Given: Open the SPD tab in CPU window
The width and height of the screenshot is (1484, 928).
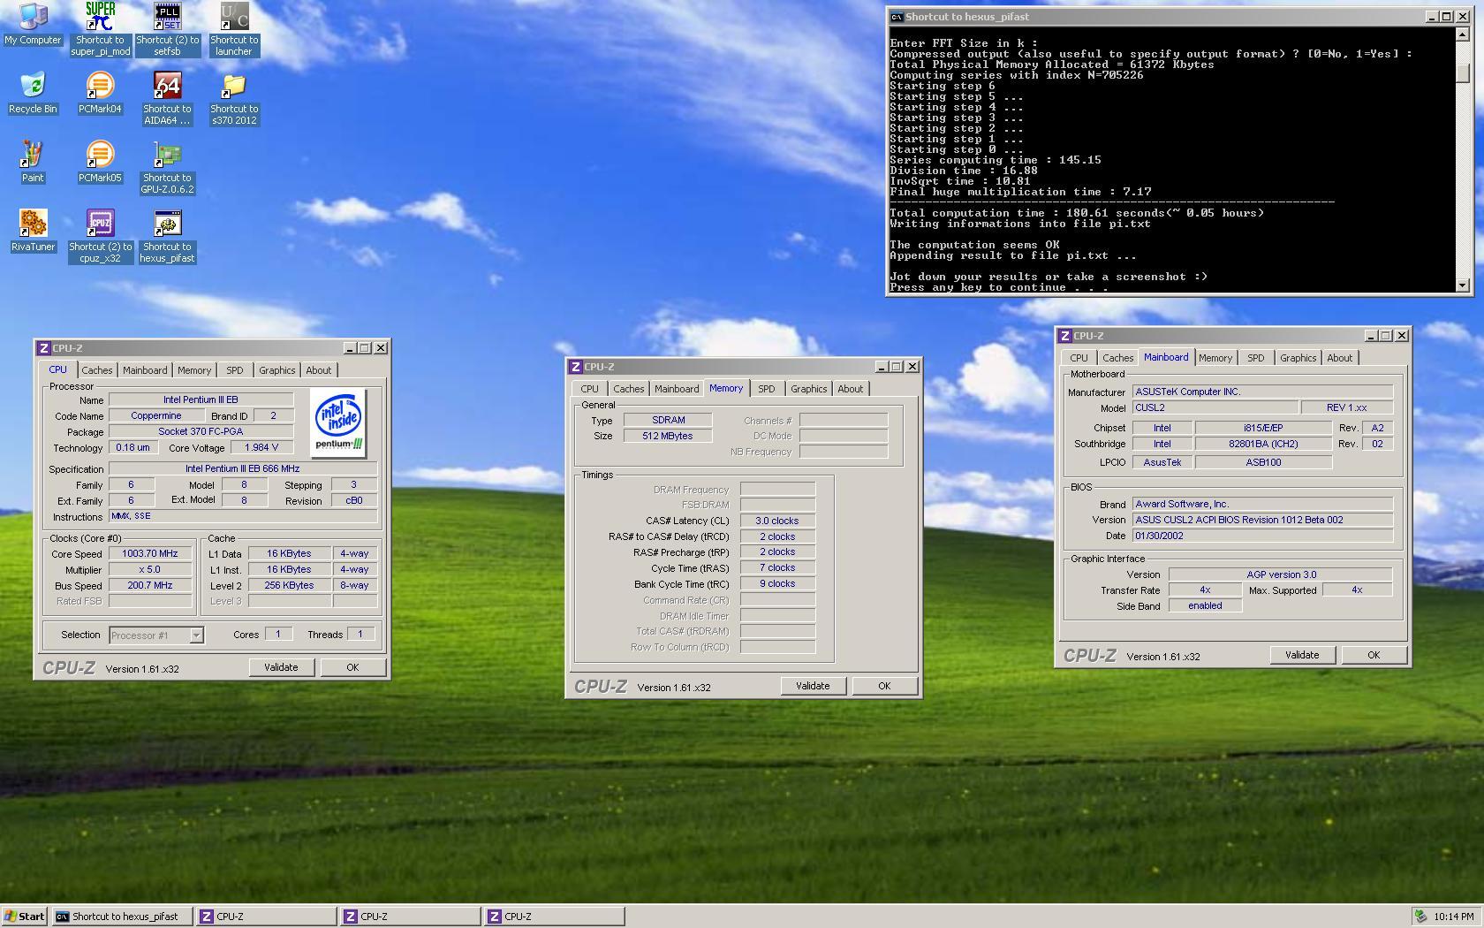Looking at the screenshot, I should click(x=234, y=370).
